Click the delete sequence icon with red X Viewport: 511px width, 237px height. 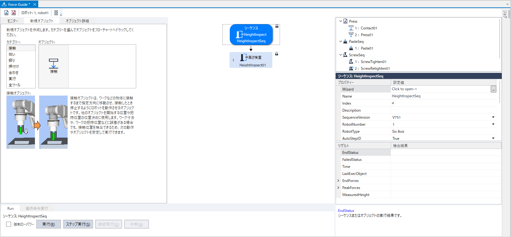pyautogui.click(x=14, y=13)
